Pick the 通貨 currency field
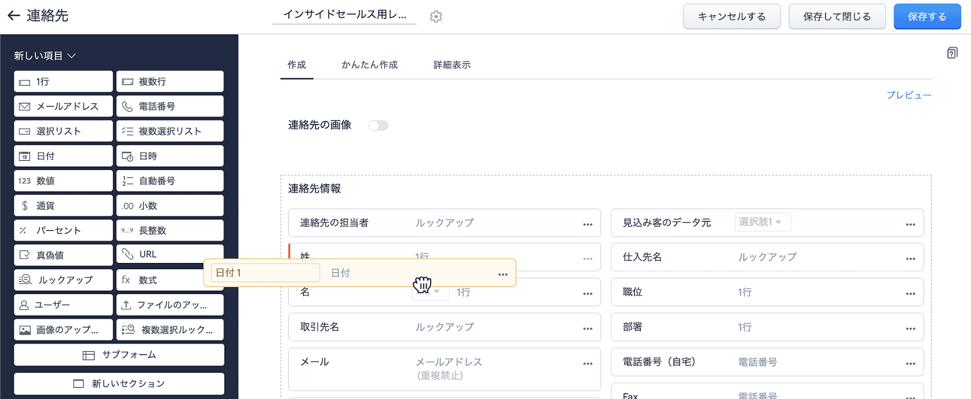The image size is (971, 399). (63, 206)
